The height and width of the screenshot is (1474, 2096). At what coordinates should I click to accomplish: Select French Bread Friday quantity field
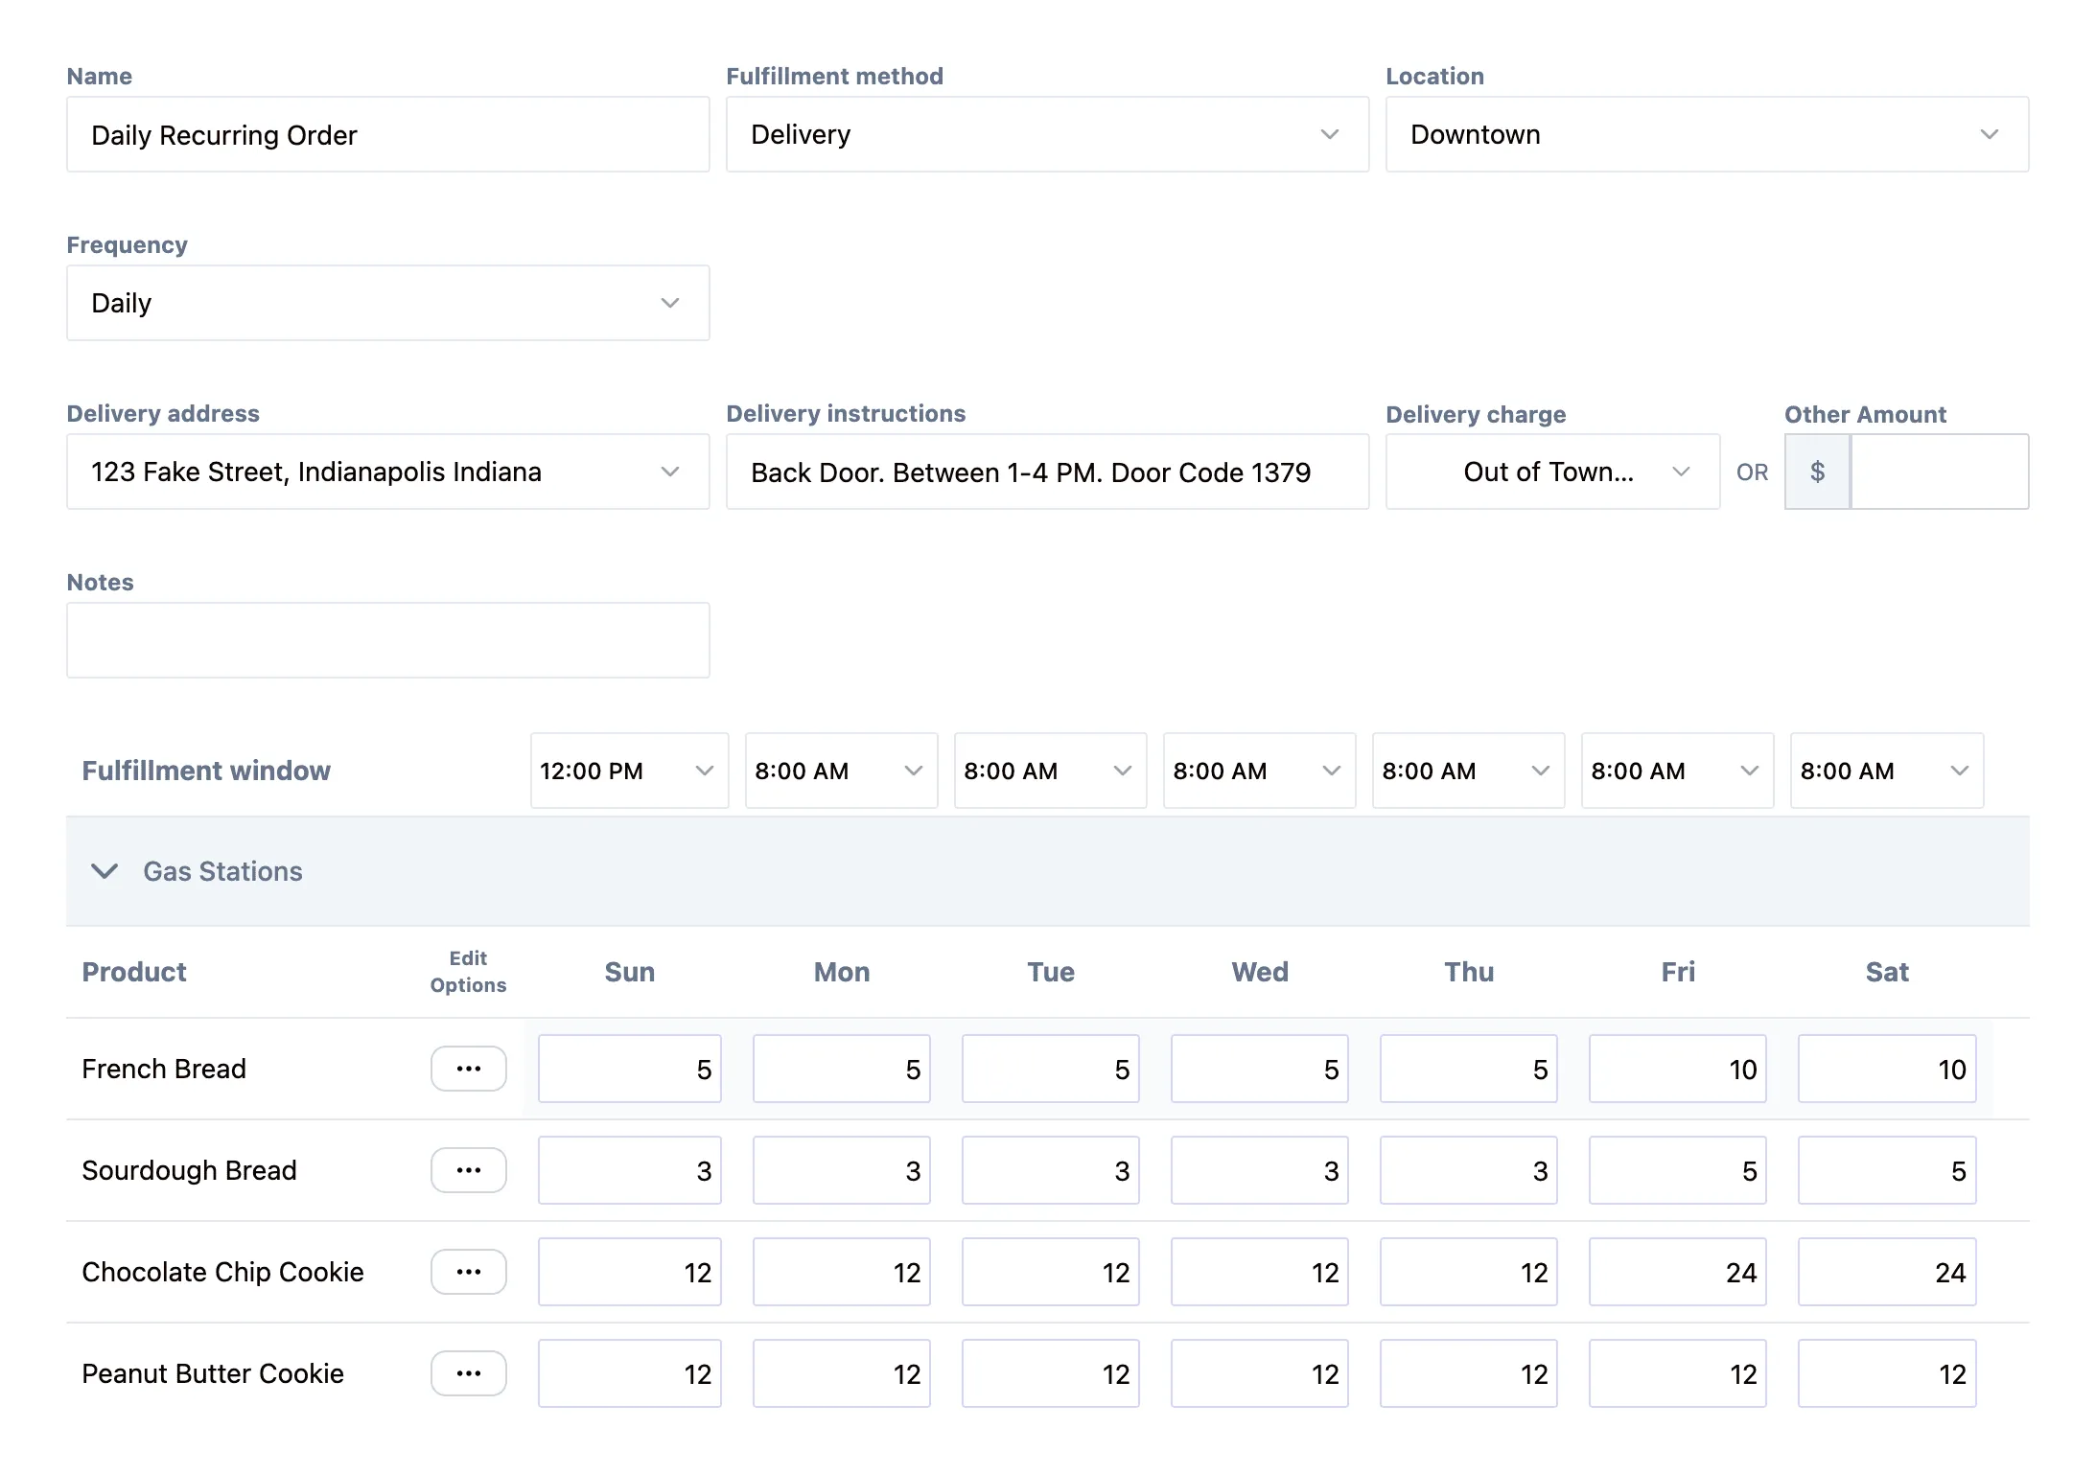(x=1677, y=1069)
